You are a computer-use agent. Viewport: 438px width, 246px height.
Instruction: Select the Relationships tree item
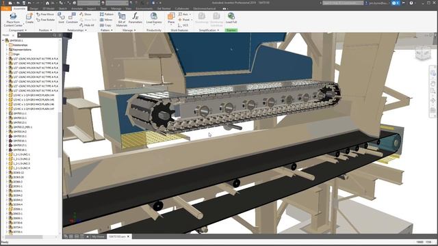[x=20, y=45]
